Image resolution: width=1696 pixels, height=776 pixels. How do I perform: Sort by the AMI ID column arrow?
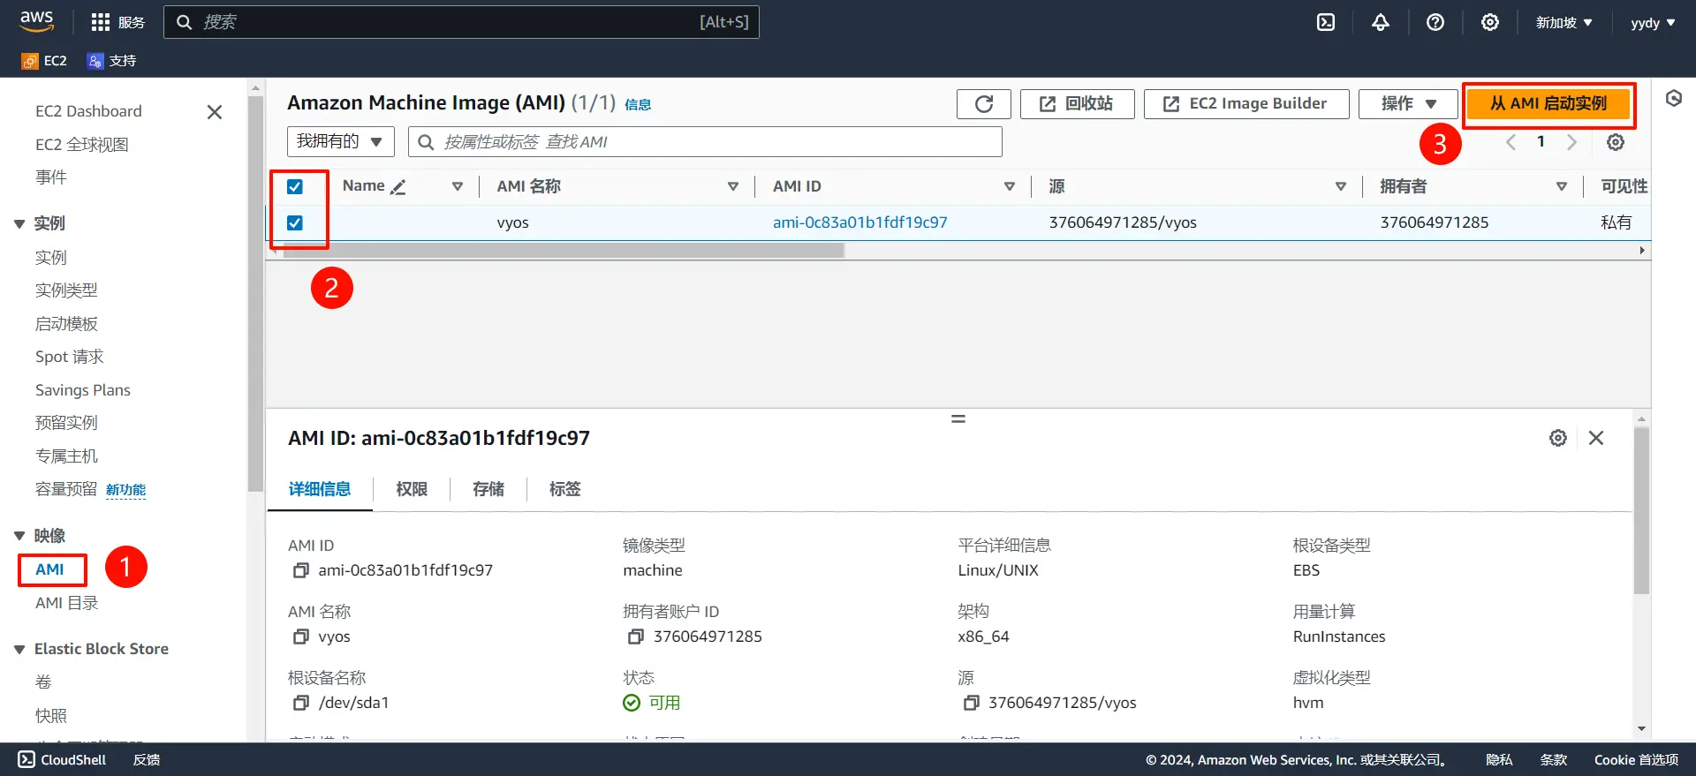coord(1010,186)
